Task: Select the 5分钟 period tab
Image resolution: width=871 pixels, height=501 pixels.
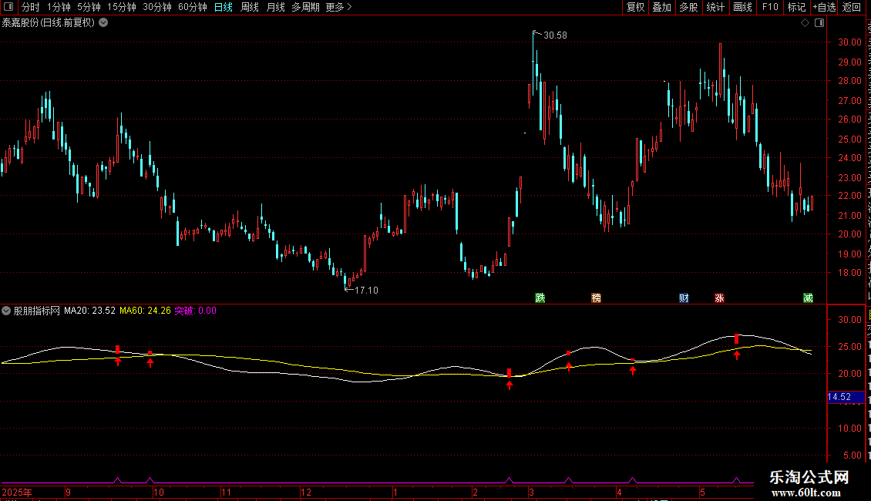Action: [x=89, y=7]
